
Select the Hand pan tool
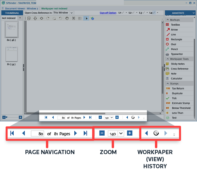67,19
